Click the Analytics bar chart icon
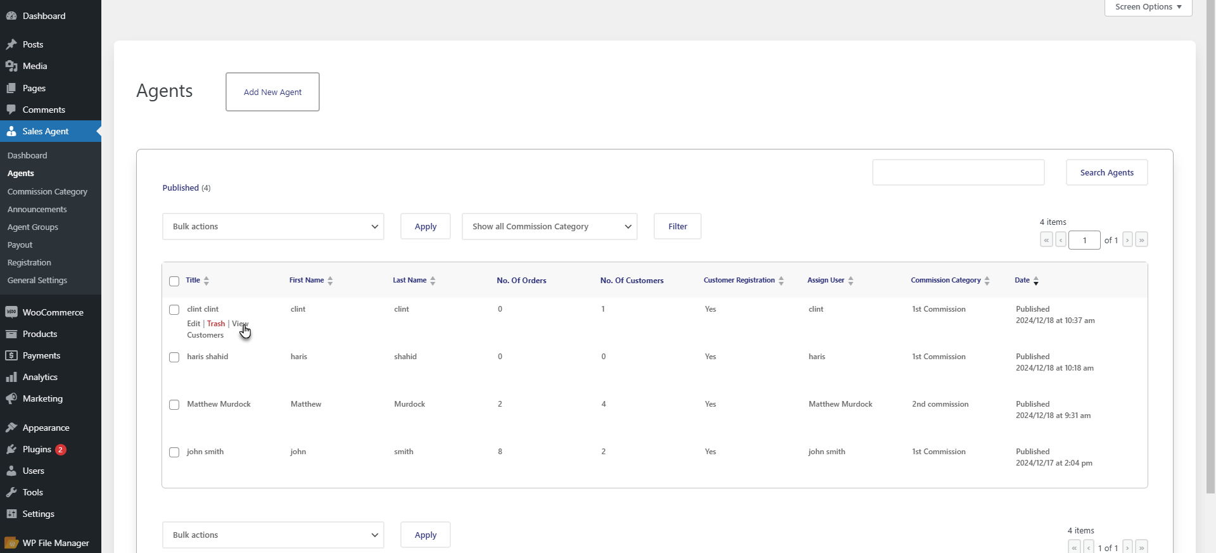 click(x=11, y=377)
